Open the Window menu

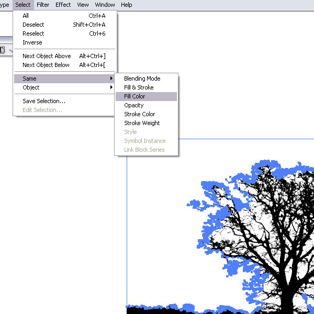coord(105,5)
